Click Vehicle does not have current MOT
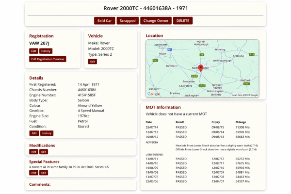291x194 pixels. point(176,114)
